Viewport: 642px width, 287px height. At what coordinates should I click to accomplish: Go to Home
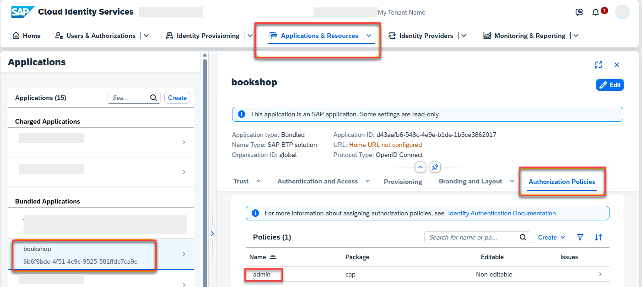pyautogui.click(x=27, y=36)
